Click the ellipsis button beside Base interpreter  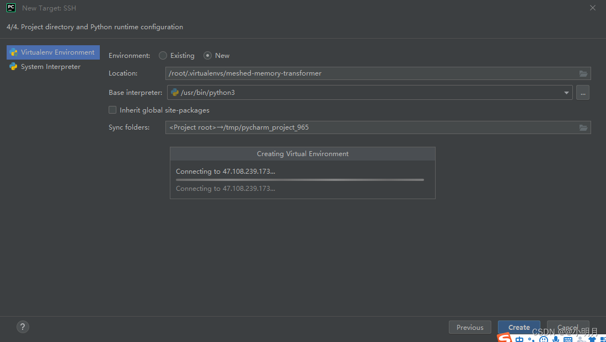[583, 93]
